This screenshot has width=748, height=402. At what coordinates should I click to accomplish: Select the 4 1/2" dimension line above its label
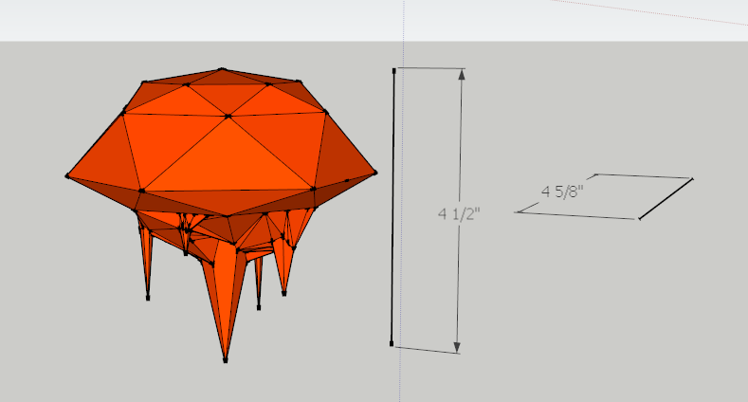[x=462, y=142]
